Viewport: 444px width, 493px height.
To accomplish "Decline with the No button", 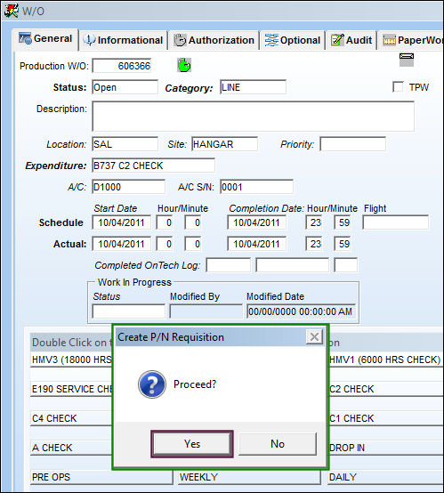I will [x=278, y=444].
